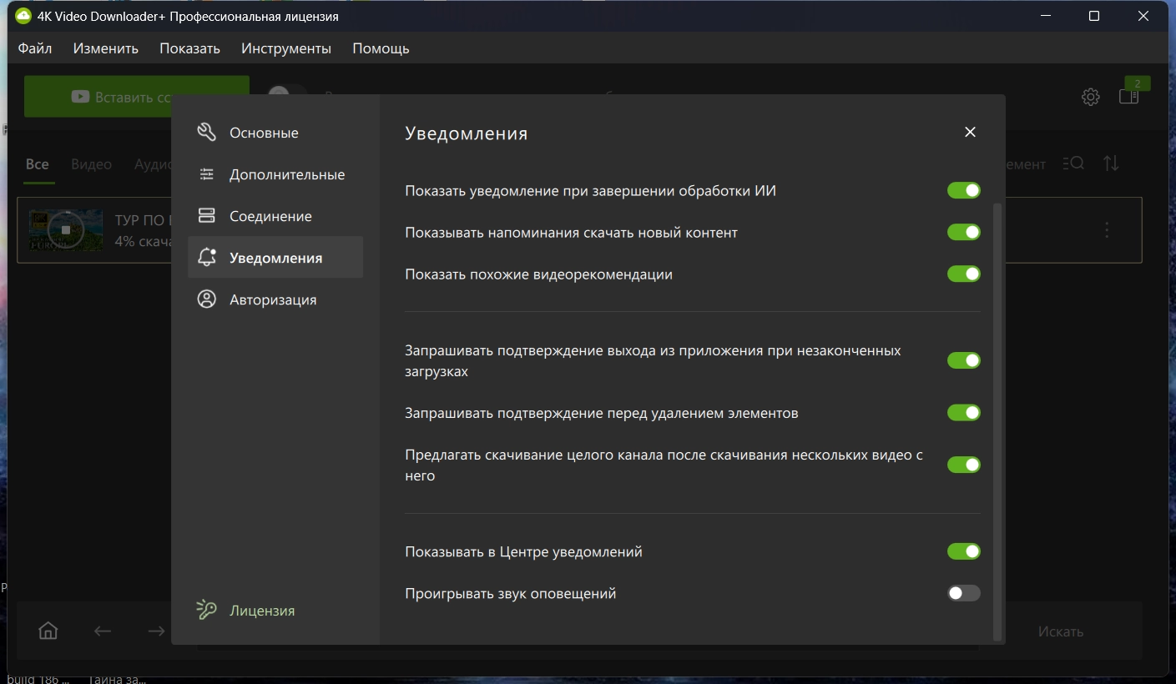Image resolution: width=1176 pixels, height=684 pixels.
Task: Toggle showing in Notification Center
Action: pos(963,551)
